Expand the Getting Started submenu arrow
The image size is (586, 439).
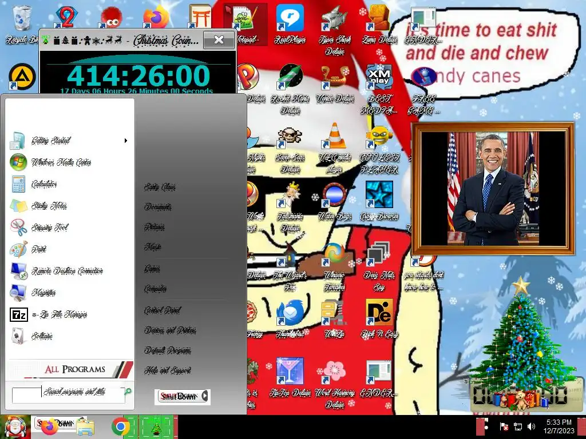[x=126, y=141]
